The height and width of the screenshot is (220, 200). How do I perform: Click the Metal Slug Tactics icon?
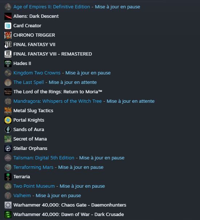coord(8,111)
